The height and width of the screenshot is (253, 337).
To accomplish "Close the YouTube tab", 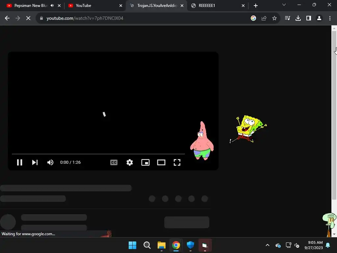I will coord(121,6).
